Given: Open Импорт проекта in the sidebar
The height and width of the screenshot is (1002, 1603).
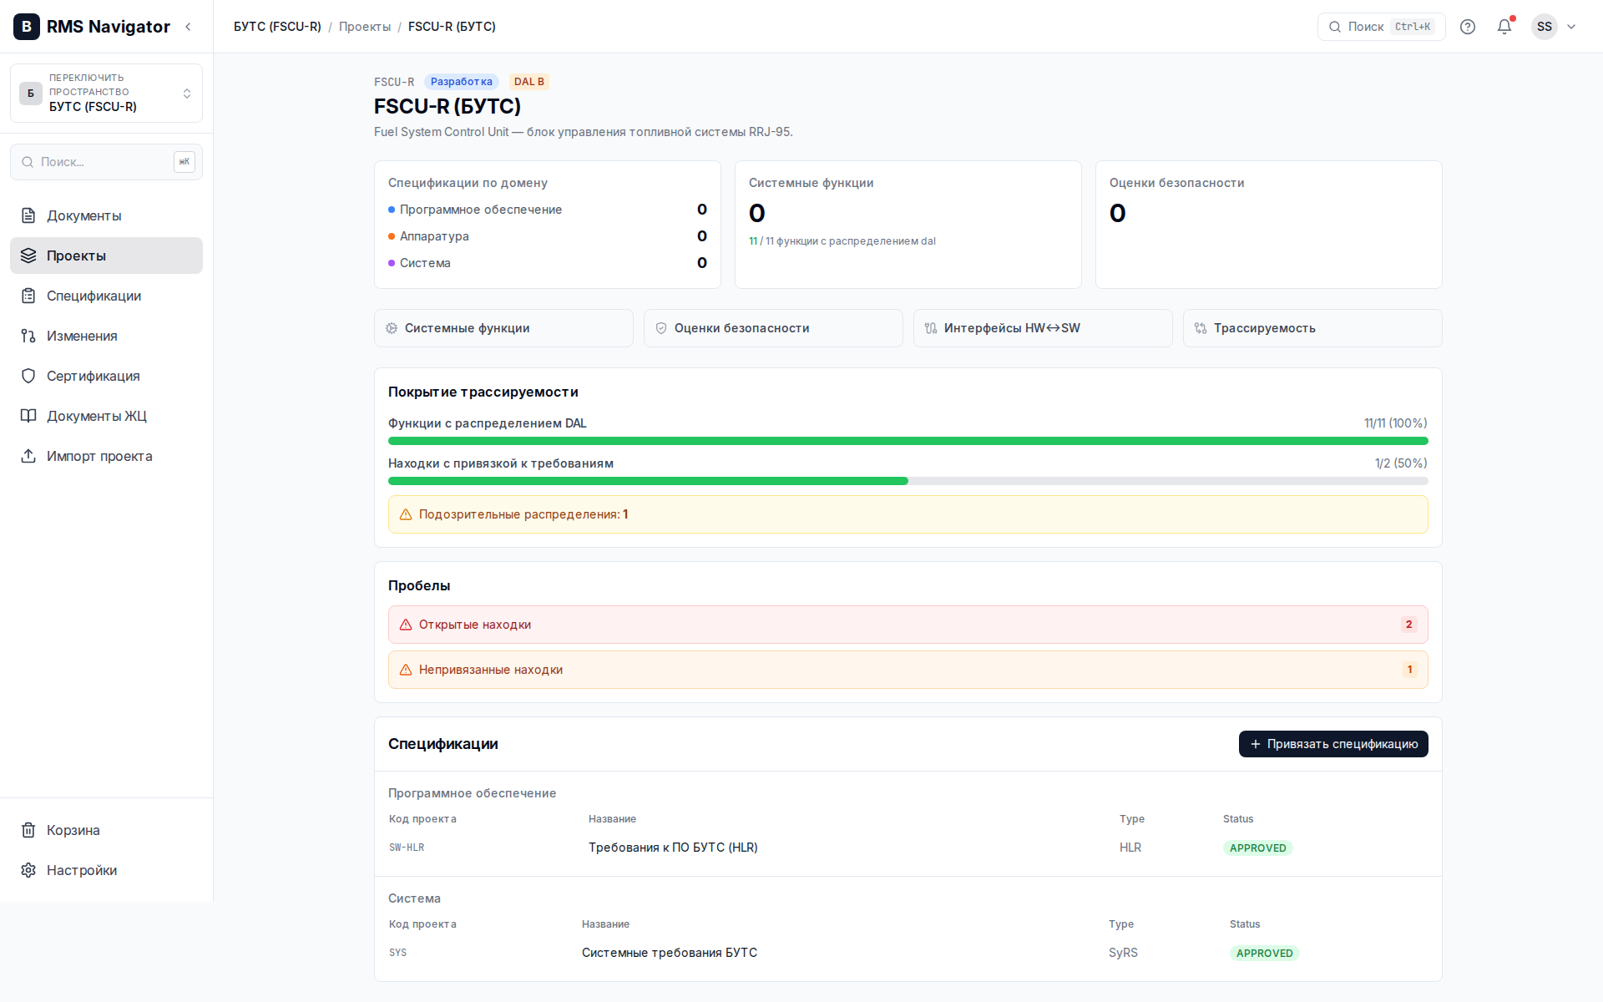Looking at the screenshot, I should (106, 456).
